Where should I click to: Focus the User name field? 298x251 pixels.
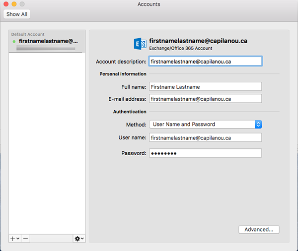click(205, 137)
